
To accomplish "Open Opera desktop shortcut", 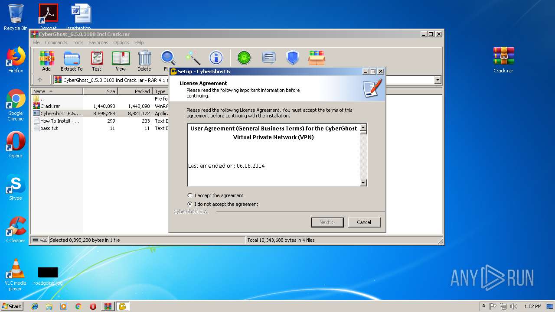I will (16, 145).
